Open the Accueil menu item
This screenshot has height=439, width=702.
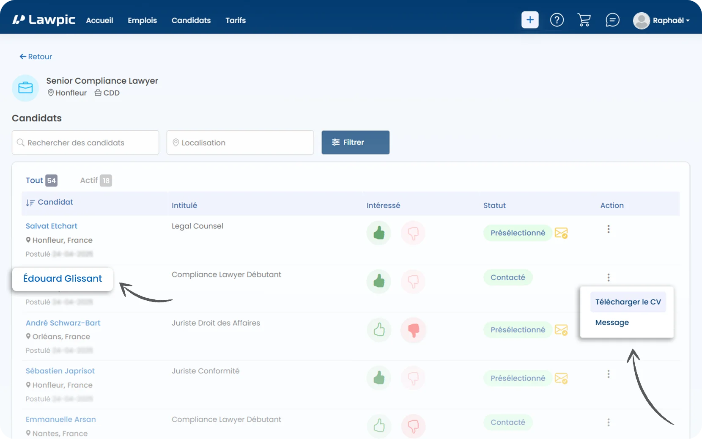(99, 20)
